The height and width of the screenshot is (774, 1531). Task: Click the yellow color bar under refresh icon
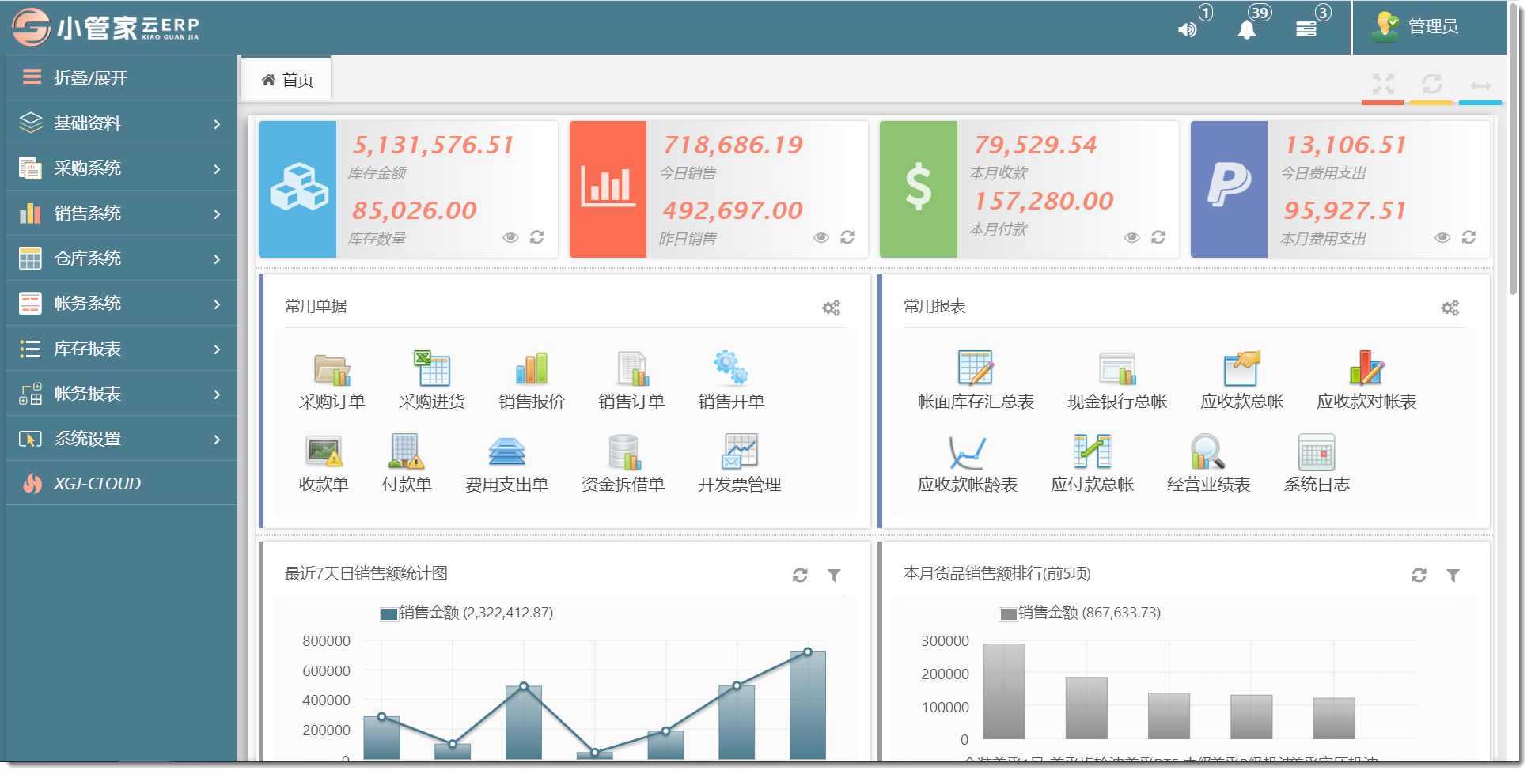tap(1431, 103)
